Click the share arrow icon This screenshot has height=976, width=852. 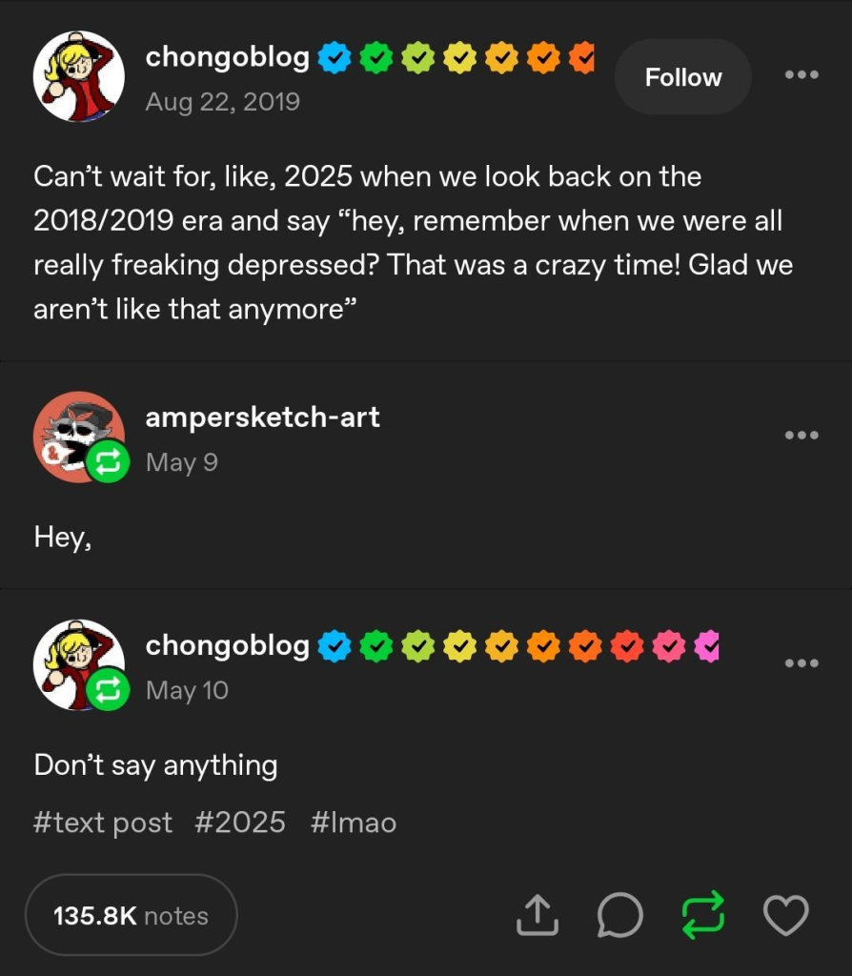point(536,916)
